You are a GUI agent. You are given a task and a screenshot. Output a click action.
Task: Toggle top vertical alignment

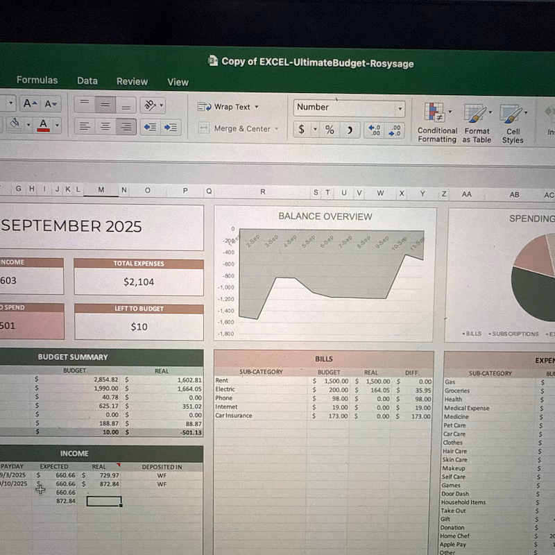[84, 104]
